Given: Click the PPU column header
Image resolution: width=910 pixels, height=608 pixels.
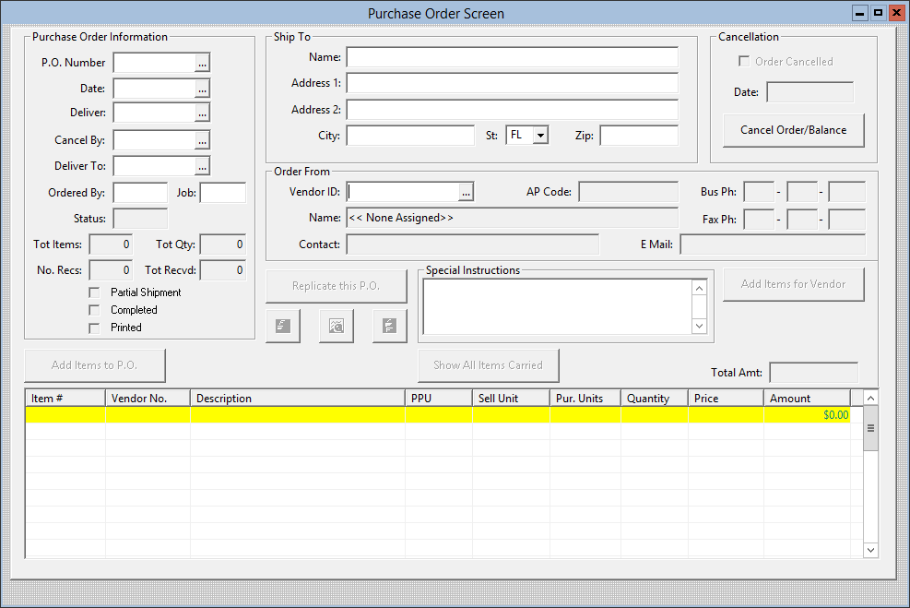Looking at the screenshot, I should [439, 399].
